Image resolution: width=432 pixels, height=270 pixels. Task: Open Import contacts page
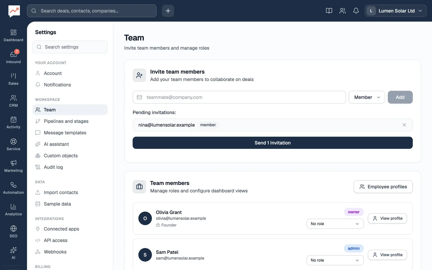click(70, 193)
